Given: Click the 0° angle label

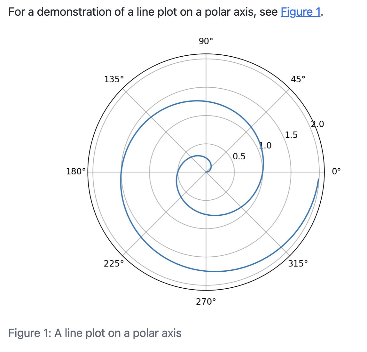Looking at the screenshot, I should pos(336,172).
